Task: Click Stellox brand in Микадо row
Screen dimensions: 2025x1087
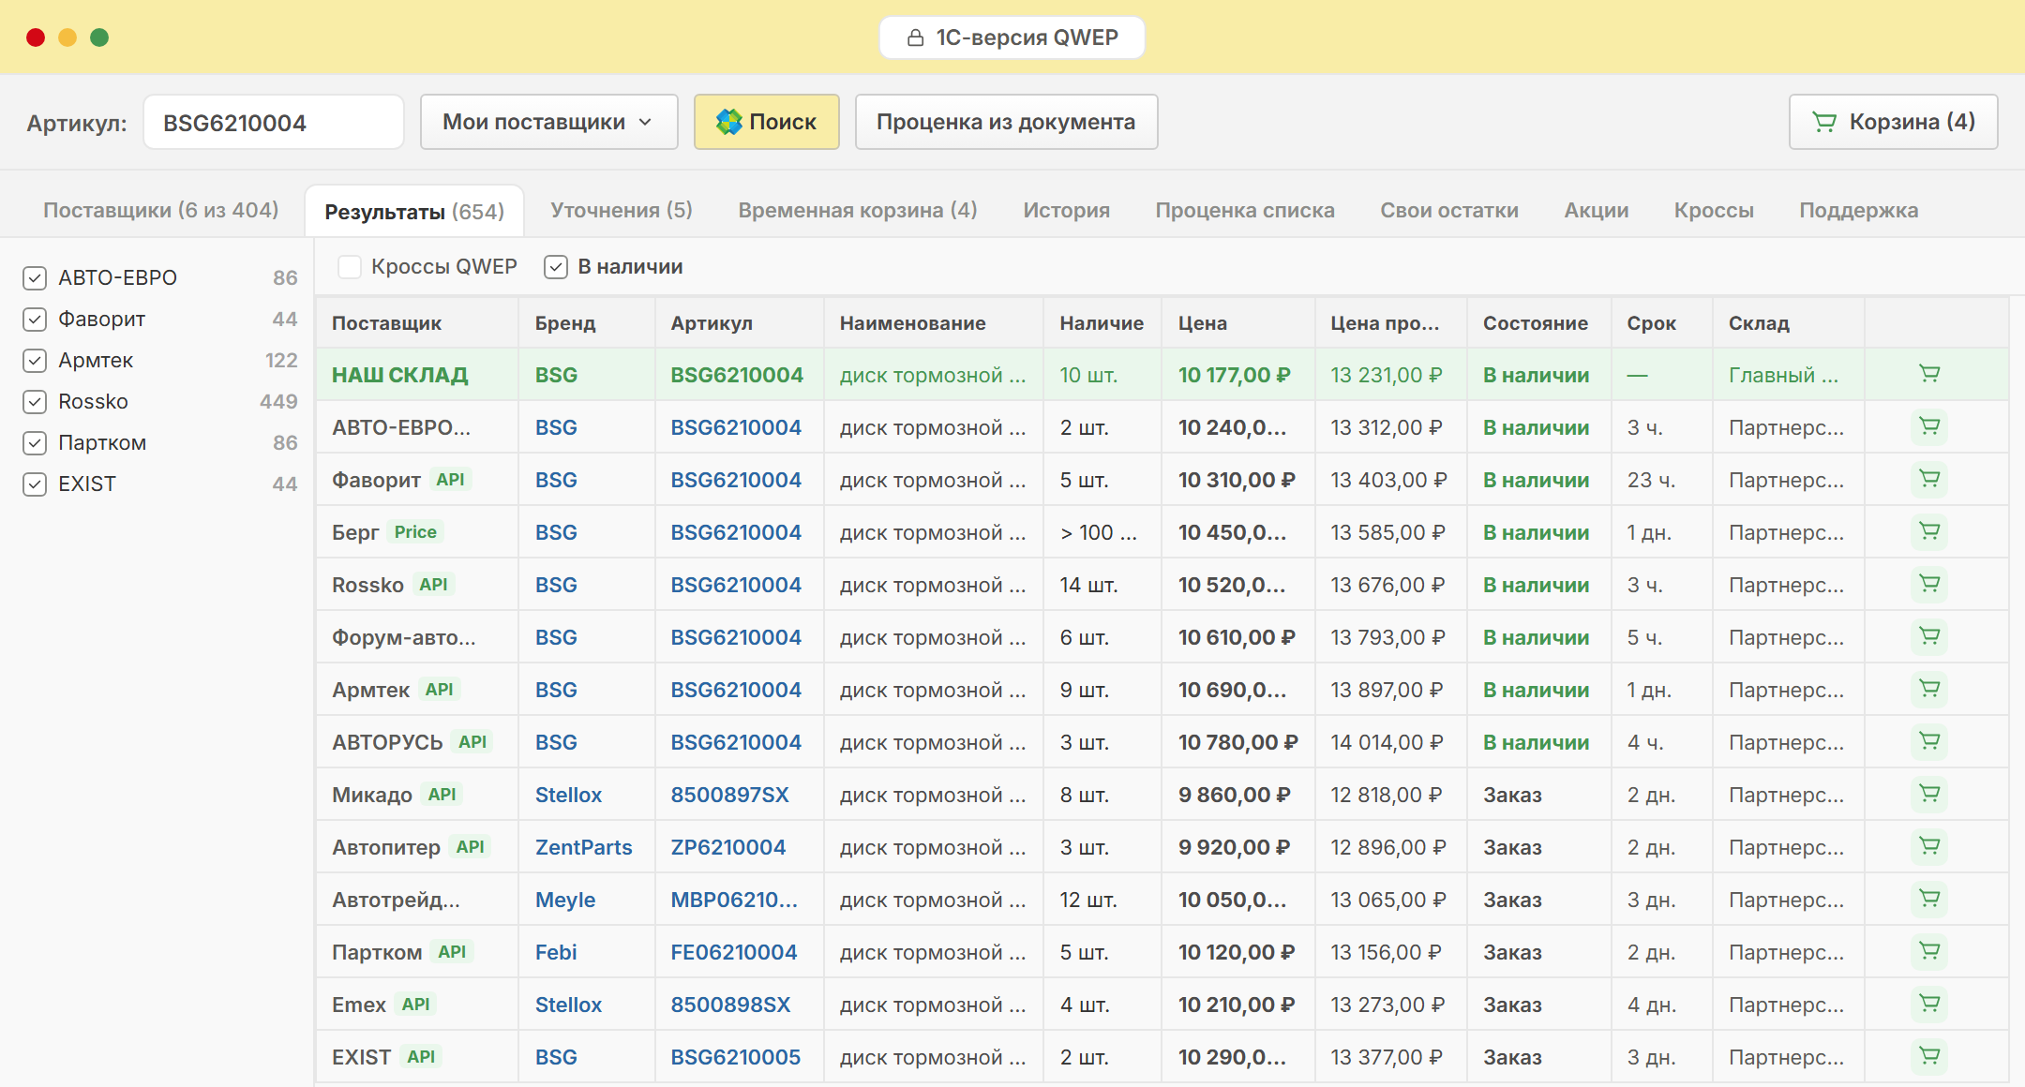Action: click(x=568, y=795)
